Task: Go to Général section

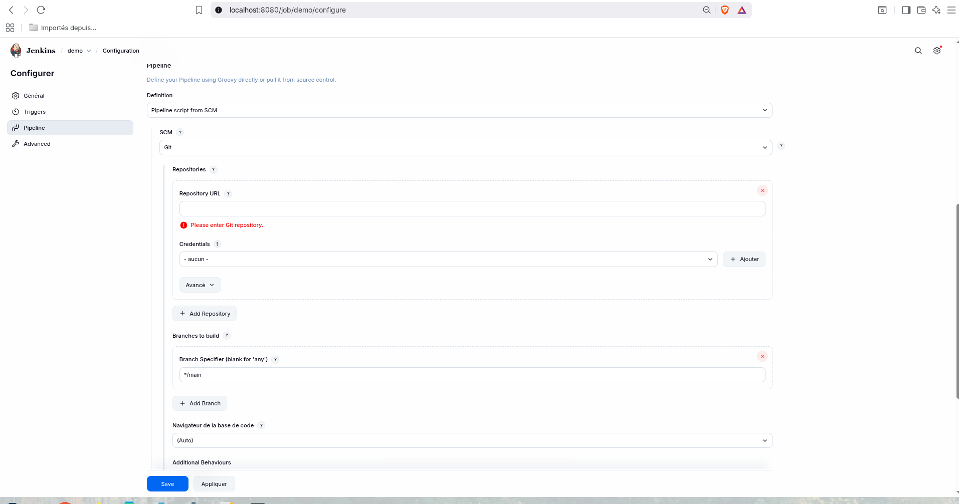Action: click(70, 96)
